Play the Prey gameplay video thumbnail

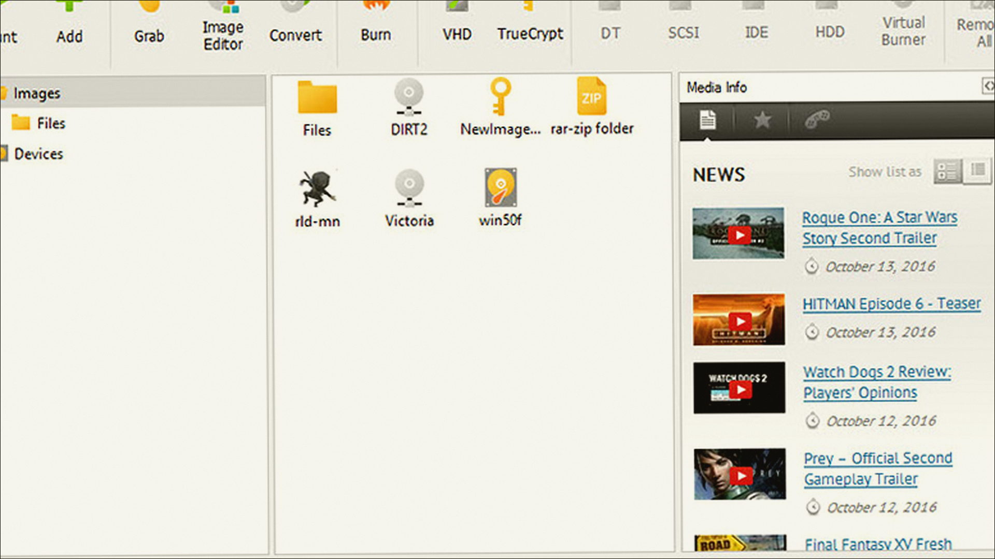click(740, 474)
